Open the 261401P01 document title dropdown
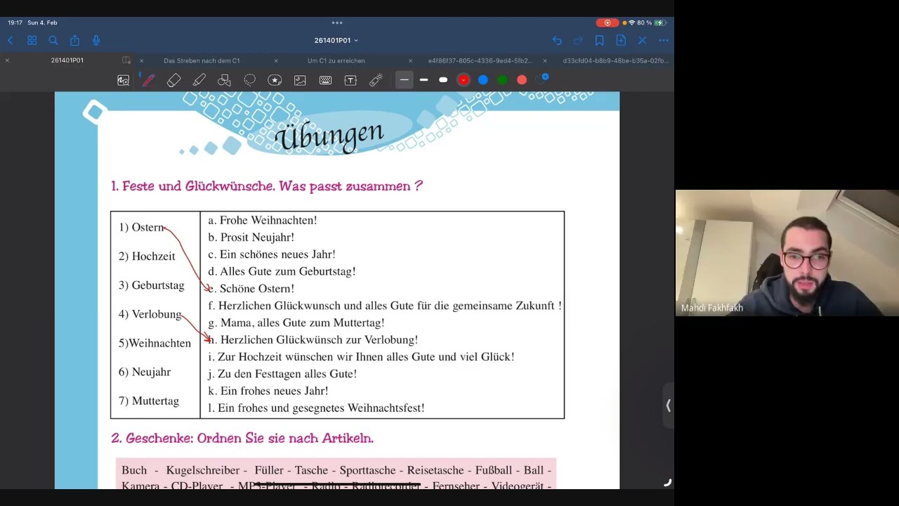This screenshot has height=506, width=899. [x=336, y=41]
